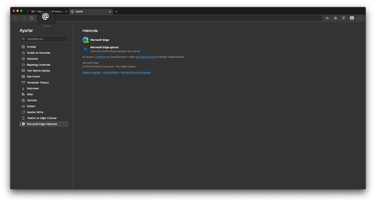Click the reset icon for Ayarları Sıfırla
The image size is (376, 203).
point(23,112)
